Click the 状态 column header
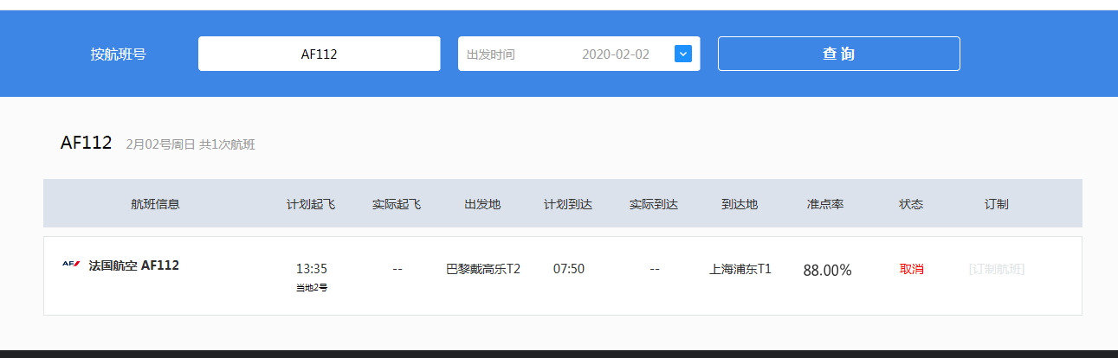1118x358 pixels. [911, 204]
